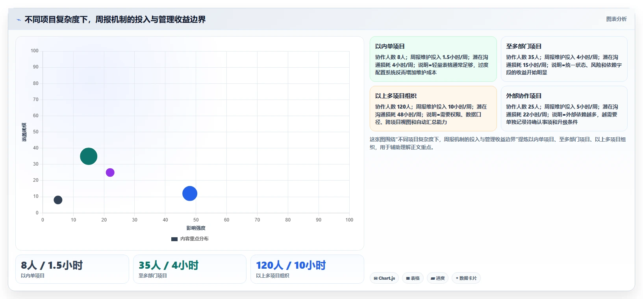
Task: Click the 8人 / 1.5小时 stat card
Action: (x=72, y=269)
